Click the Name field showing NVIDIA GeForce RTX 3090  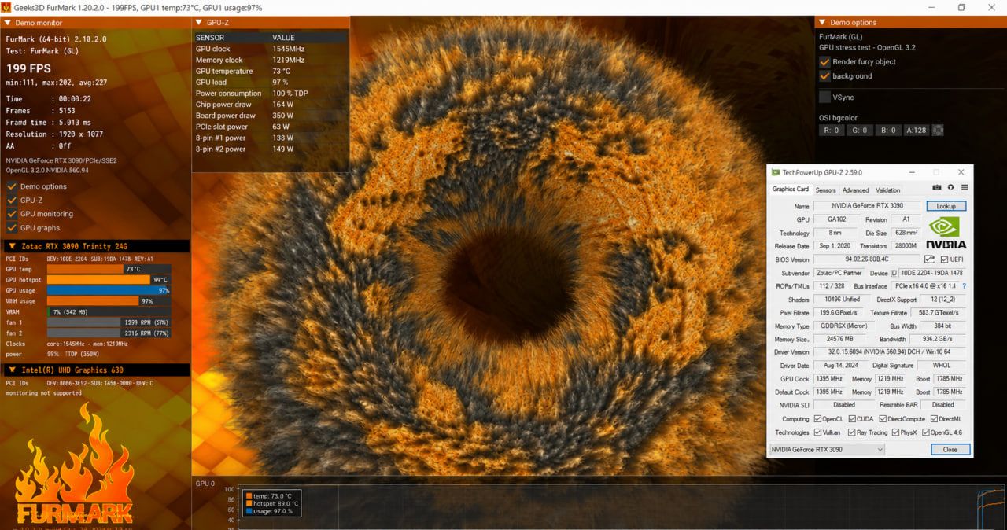(867, 206)
